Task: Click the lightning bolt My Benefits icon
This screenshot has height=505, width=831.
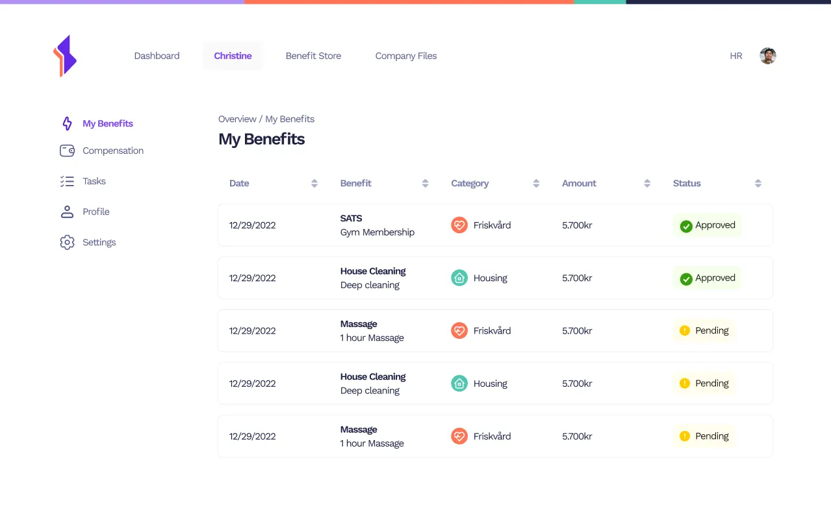Action: point(67,123)
